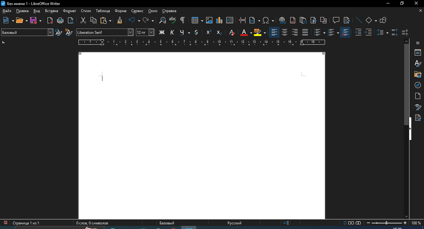The height and width of the screenshot is (229, 424).
Task: Expand the paragraph style dropdown (Базовый)
Action: [50, 32]
